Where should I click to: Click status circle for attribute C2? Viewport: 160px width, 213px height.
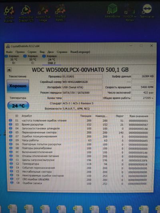point(11,164)
